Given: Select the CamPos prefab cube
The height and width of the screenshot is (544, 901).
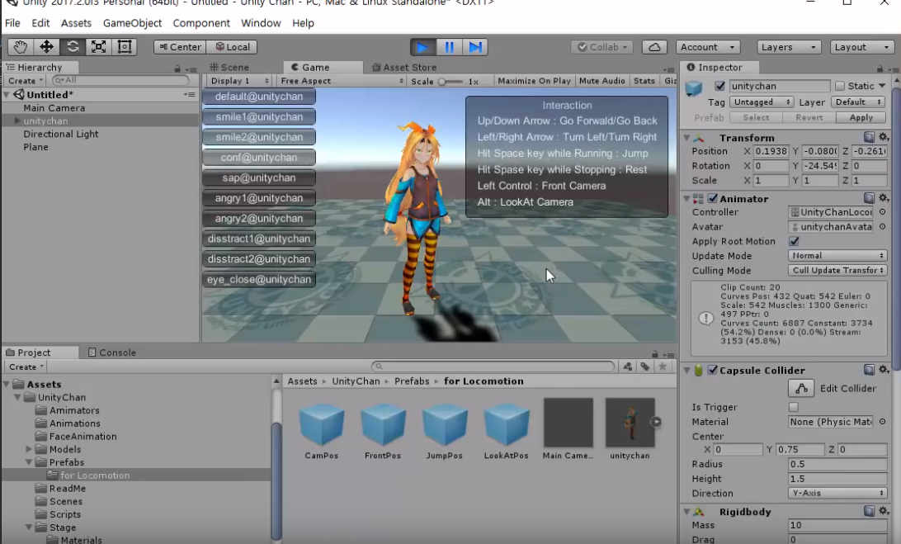Looking at the screenshot, I should point(321,424).
